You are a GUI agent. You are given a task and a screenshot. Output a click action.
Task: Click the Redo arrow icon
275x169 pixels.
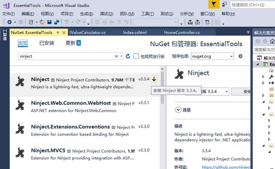[x=78, y=22]
